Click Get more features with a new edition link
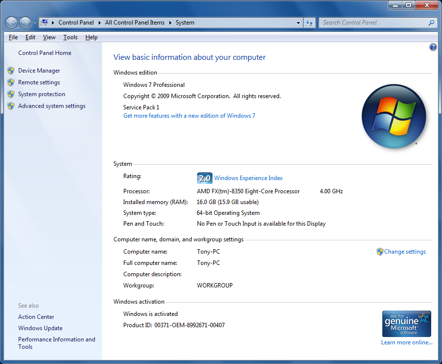 [x=189, y=116]
